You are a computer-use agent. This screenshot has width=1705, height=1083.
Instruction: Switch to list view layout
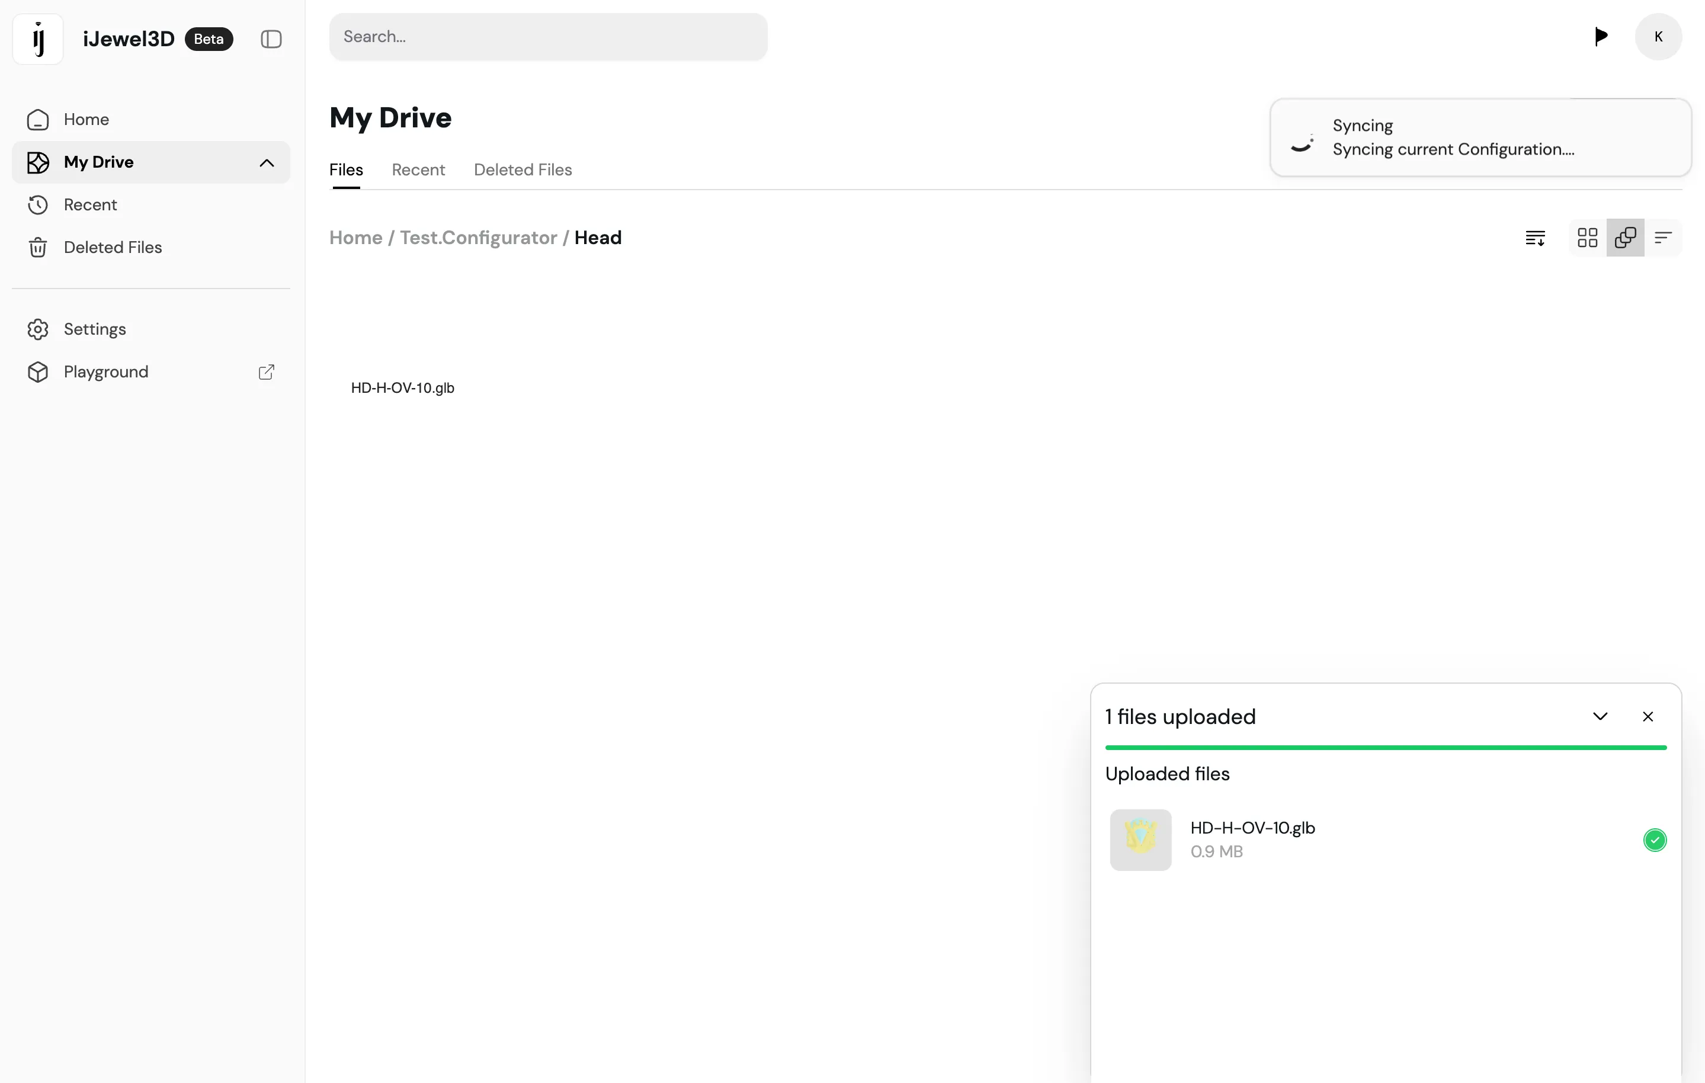click(1663, 238)
